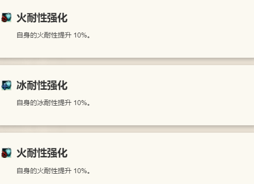
Task: Click the divider between the top fire and ice cards
Action: point(127,61)
